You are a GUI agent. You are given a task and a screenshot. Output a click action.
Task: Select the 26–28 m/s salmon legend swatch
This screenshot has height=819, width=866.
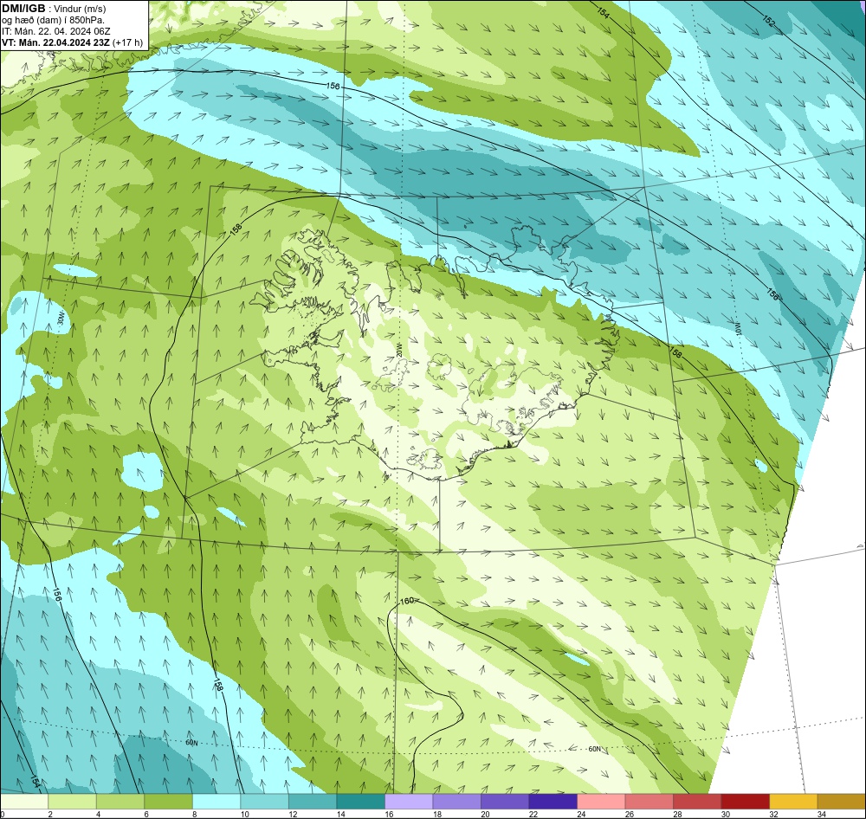pyautogui.click(x=649, y=802)
